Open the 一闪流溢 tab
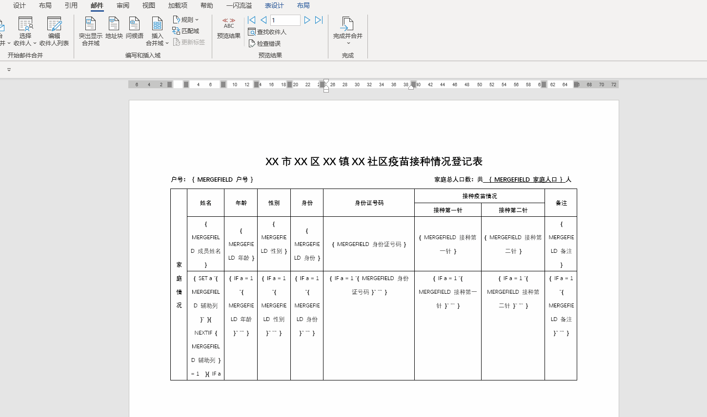The height and width of the screenshot is (417, 707). (239, 5)
